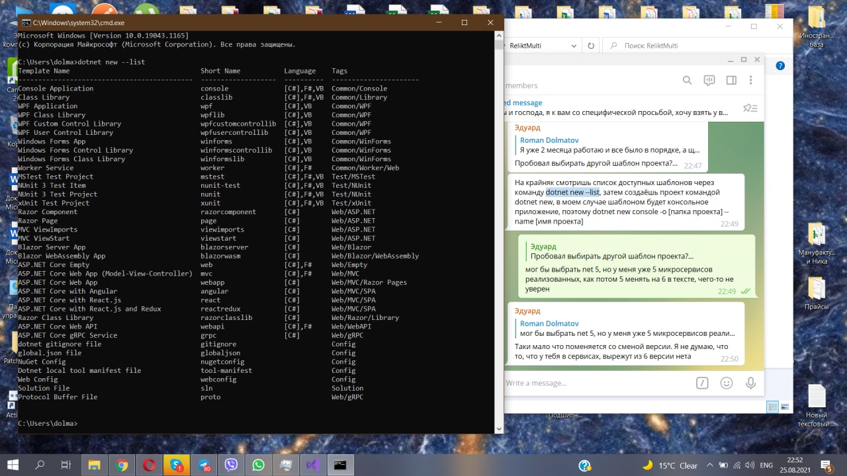847x476 pixels.
Task: Open the voice chat icon in chat header
Action: pos(709,81)
